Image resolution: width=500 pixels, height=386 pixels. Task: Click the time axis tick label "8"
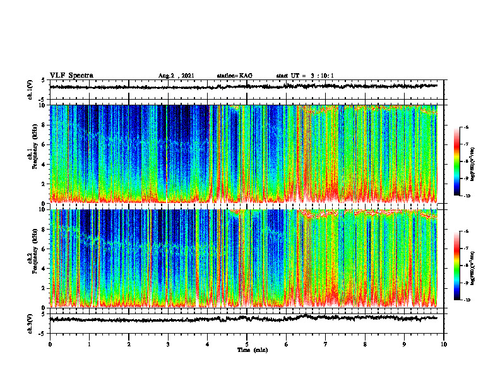point(365,344)
